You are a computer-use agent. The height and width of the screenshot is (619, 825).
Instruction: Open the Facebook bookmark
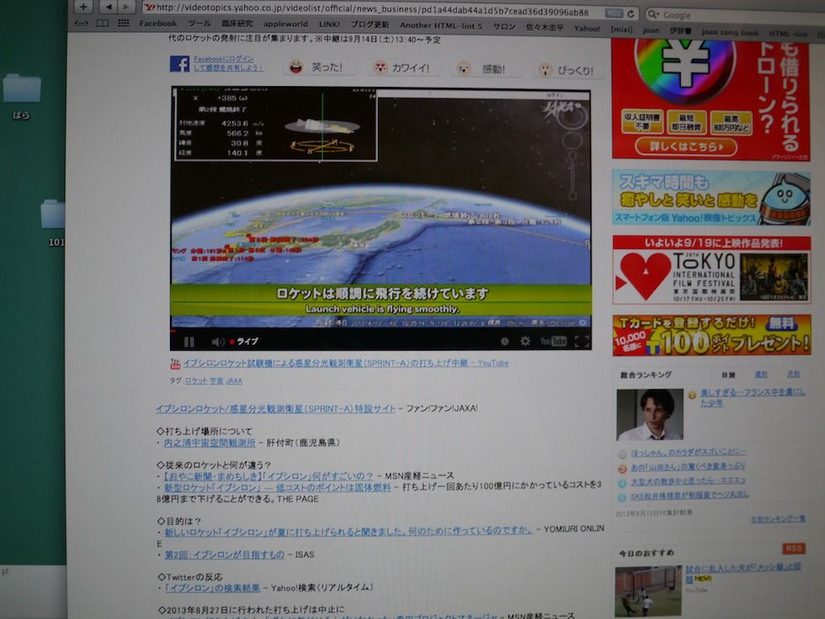(158, 23)
